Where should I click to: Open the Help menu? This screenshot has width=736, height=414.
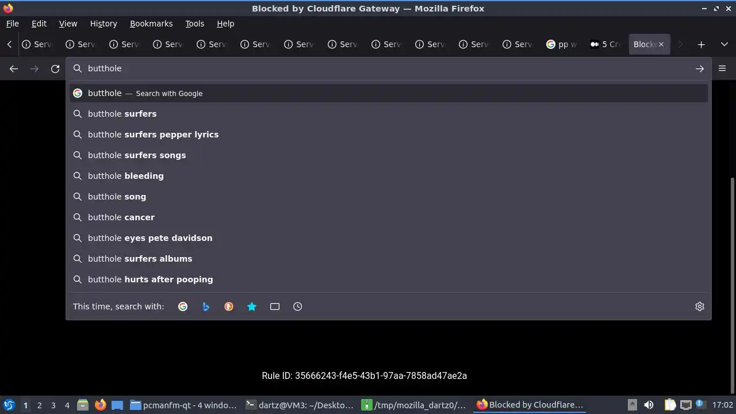tap(225, 24)
